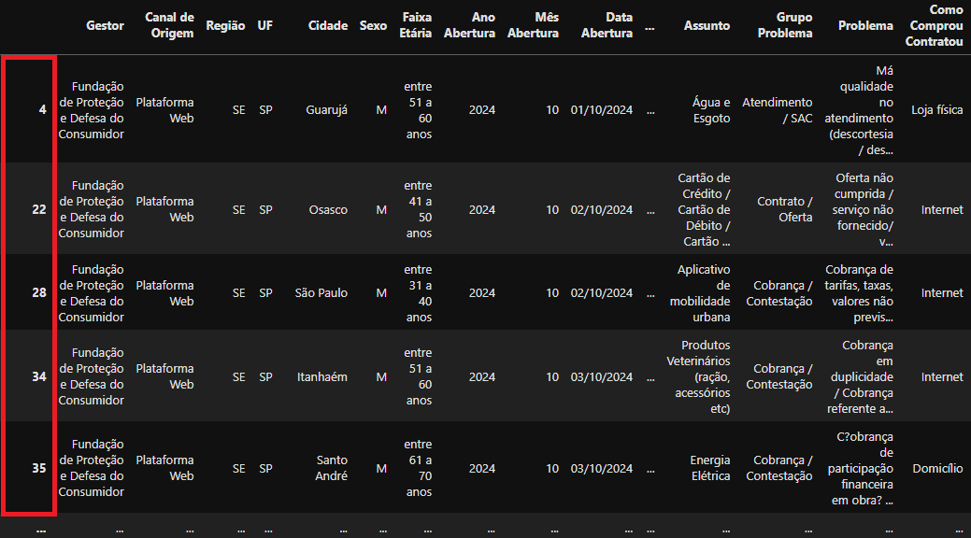Click Cobrança / Contestação in Itanhaém row
This screenshot has width=971, height=538.
(779, 376)
